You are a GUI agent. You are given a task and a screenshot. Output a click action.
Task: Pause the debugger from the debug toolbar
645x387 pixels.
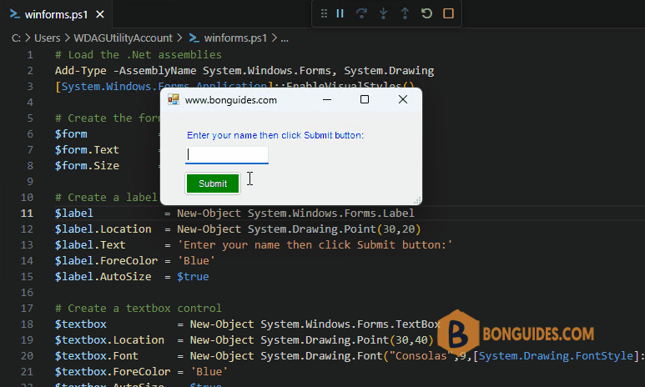coord(340,13)
